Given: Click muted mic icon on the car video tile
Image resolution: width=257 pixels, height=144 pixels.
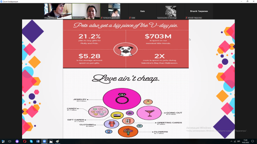Looking at the screenshot, I should pyautogui.click(x=102, y=18).
